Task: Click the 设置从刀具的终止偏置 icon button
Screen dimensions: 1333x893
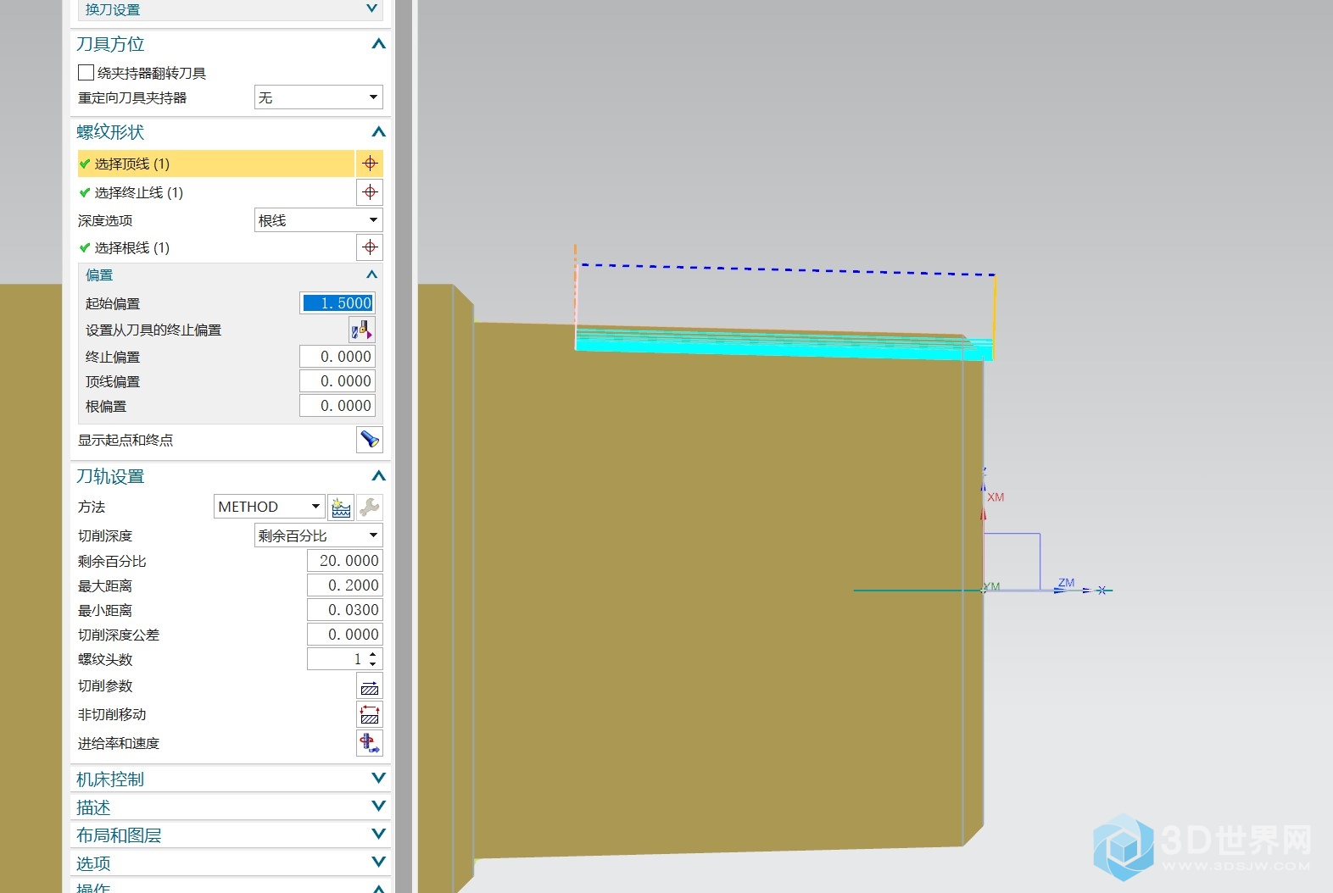Action: 361,330
